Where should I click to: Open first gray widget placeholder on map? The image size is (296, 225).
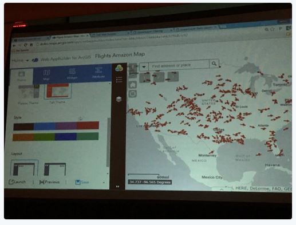pos(145,77)
